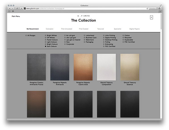Open a new tab with plus icon
This screenshot has width=169, height=130.
point(160,12)
